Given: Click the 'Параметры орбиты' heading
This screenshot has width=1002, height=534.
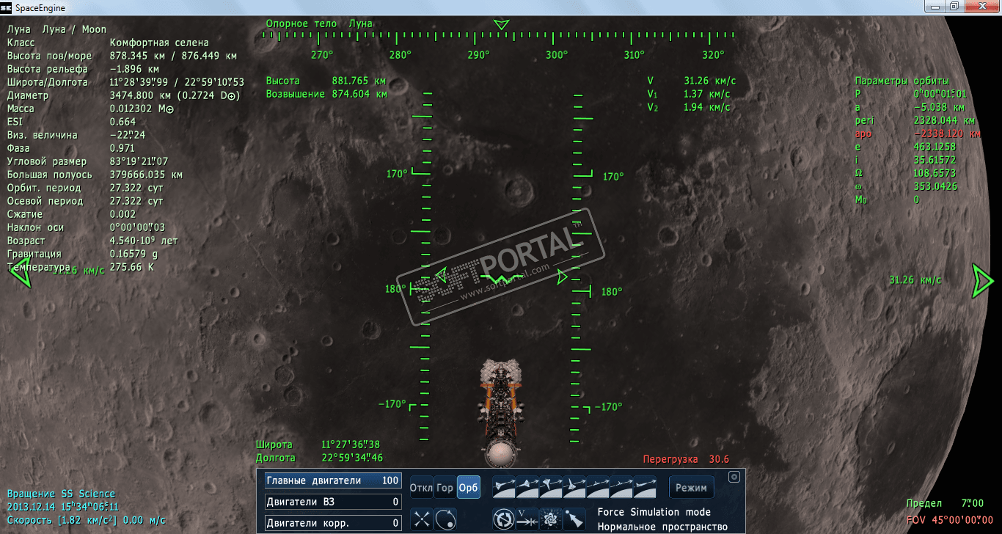Looking at the screenshot, I should point(902,81).
